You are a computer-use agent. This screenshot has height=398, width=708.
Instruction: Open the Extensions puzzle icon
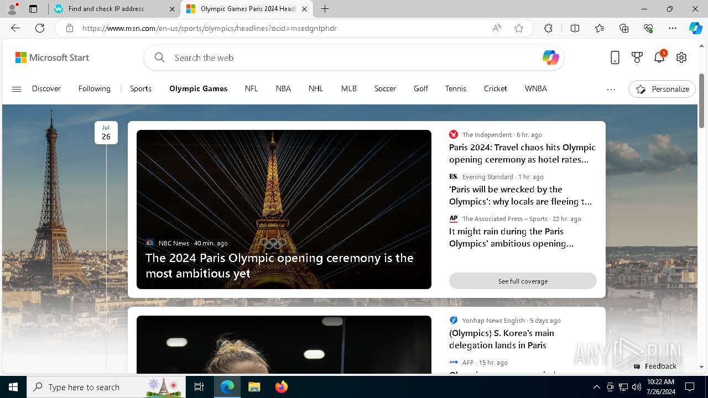pyautogui.click(x=548, y=28)
